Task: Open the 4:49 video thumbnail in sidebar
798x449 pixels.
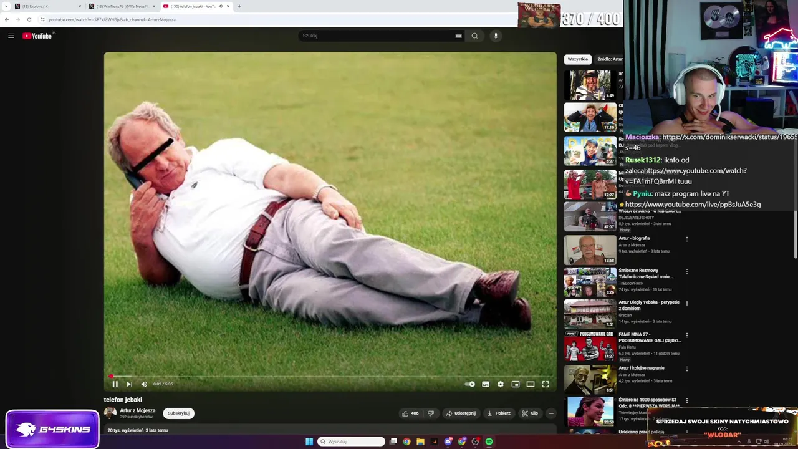Action: [x=590, y=85]
